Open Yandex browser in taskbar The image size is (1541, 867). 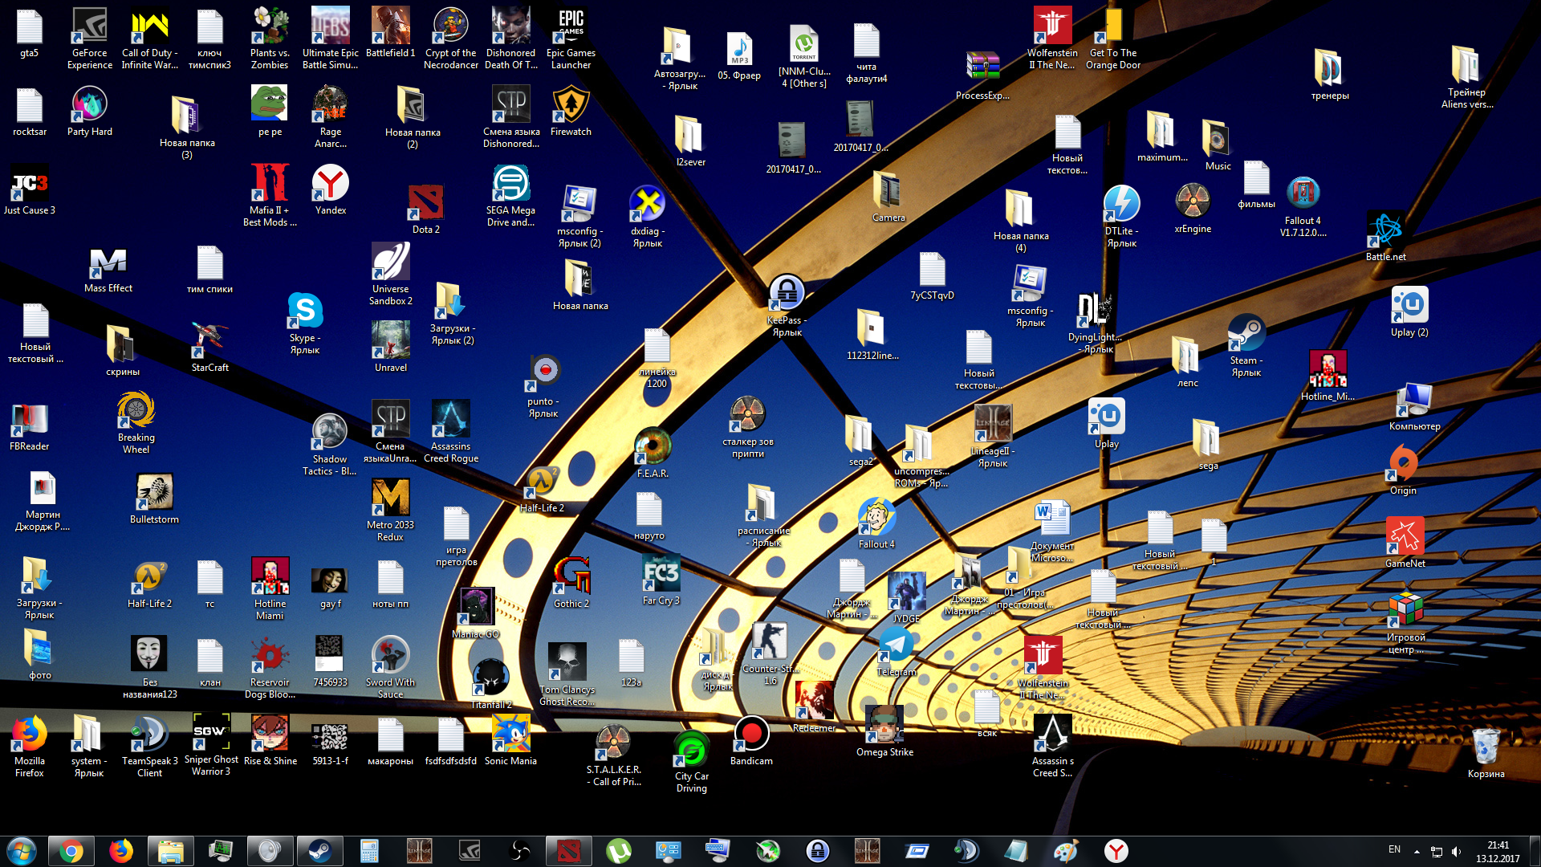(1116, 851)
